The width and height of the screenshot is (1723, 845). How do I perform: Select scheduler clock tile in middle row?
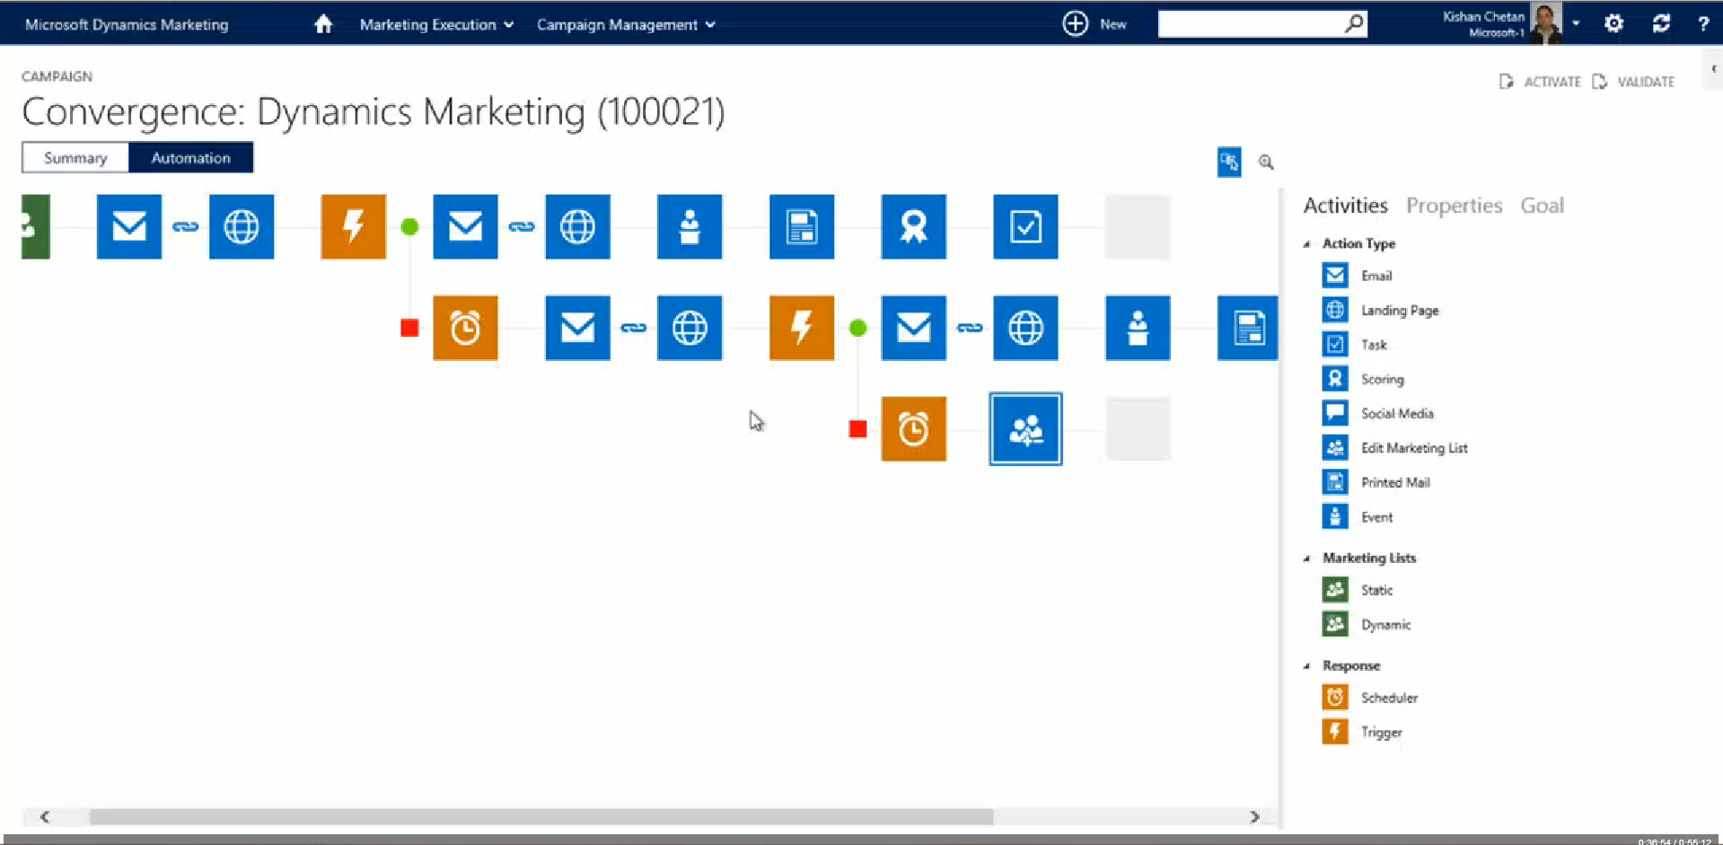[x=465, y=328]
